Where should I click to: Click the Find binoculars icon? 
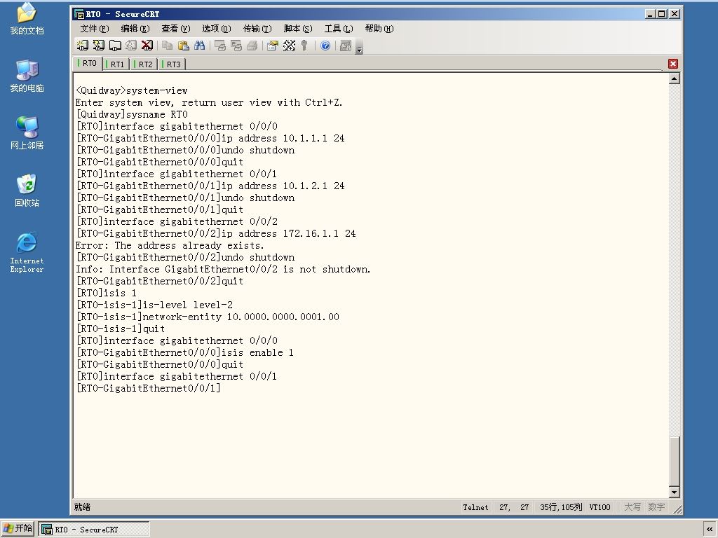click(x=199, y=46)
